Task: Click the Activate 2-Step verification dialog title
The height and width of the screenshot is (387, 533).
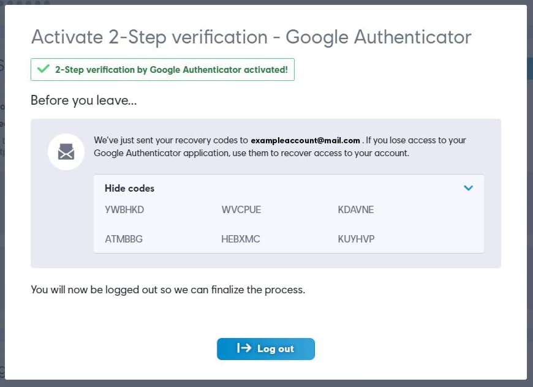Action: (x=251, y=37)
